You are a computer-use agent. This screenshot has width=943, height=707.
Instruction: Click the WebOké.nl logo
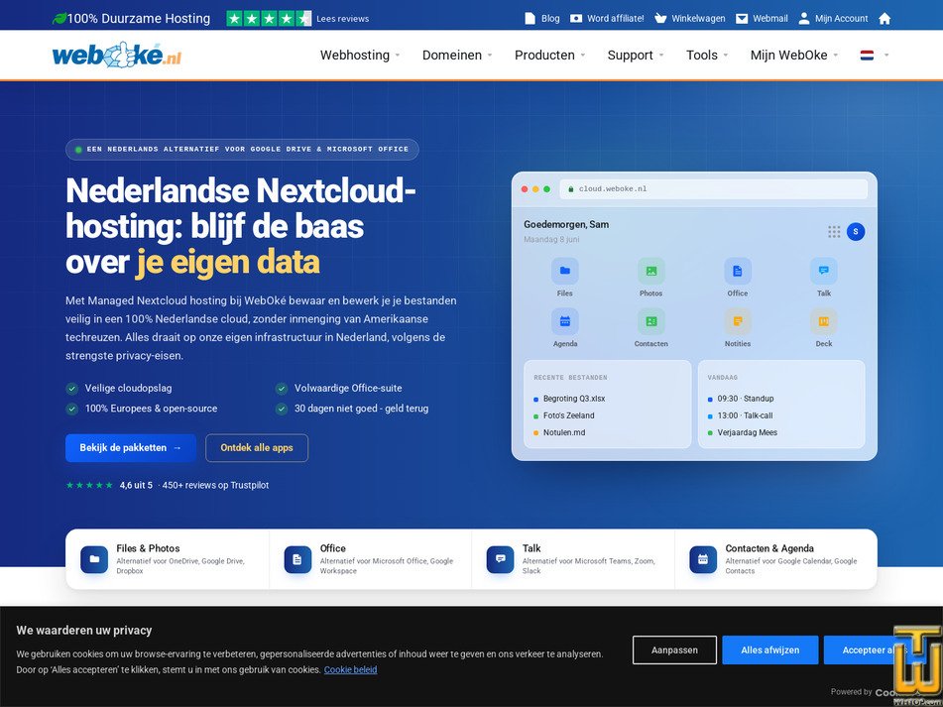(x=117, y=55)
